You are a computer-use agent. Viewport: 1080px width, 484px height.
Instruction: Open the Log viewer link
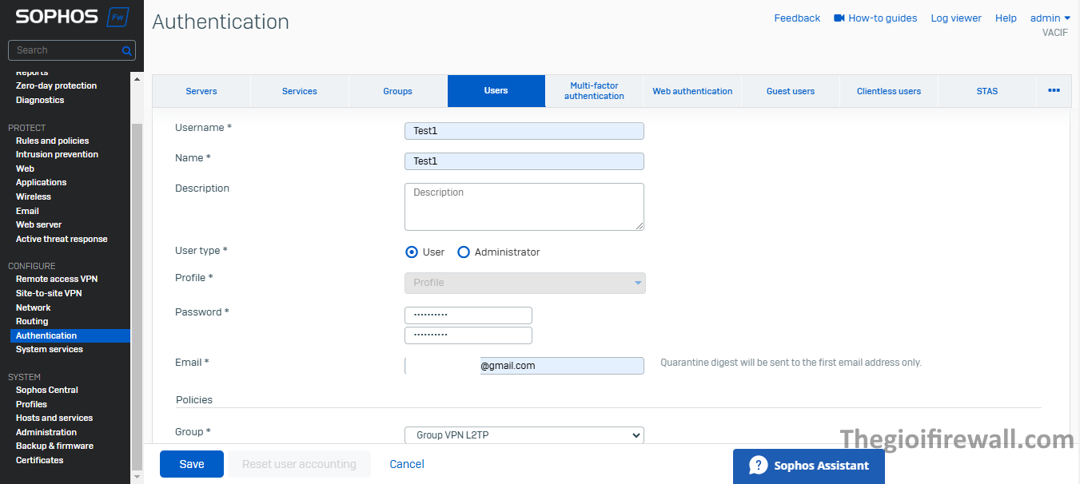[x=955, y=18]
